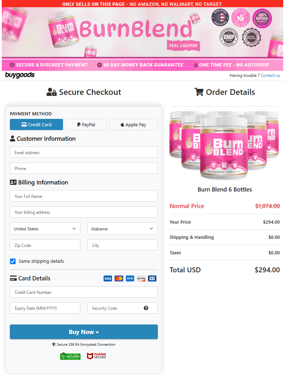
Task: Click the Amex card icon
Action: pos(130,278)
